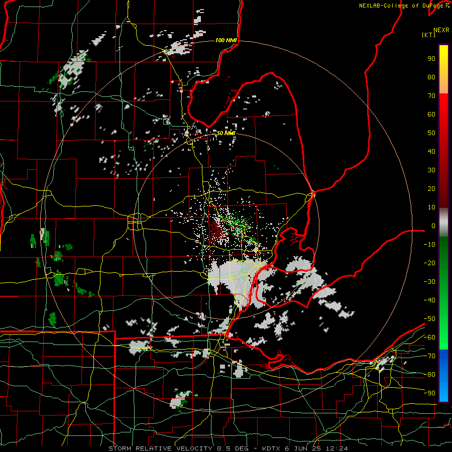This screenshot has height=452, width=452.
Task: Click the -90 value on velocity scale
Action: pyautogui.click(x=429, y=393)
